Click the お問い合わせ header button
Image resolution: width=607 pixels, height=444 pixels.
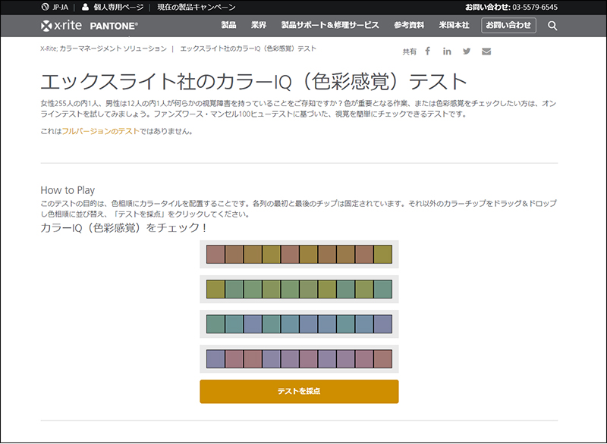tap(508, 25)
